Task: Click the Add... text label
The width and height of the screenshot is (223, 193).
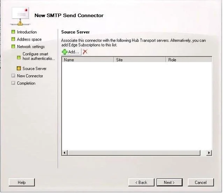Action: pos(73,52)
